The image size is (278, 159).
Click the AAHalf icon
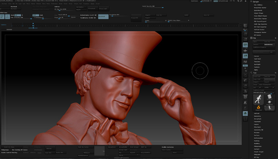pos(245,39)
